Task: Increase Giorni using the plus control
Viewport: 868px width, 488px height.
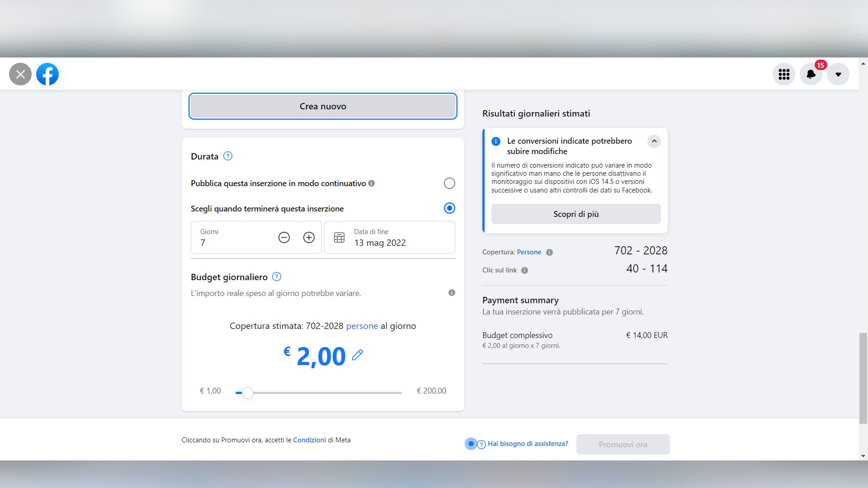Action: tap(309, 237)
